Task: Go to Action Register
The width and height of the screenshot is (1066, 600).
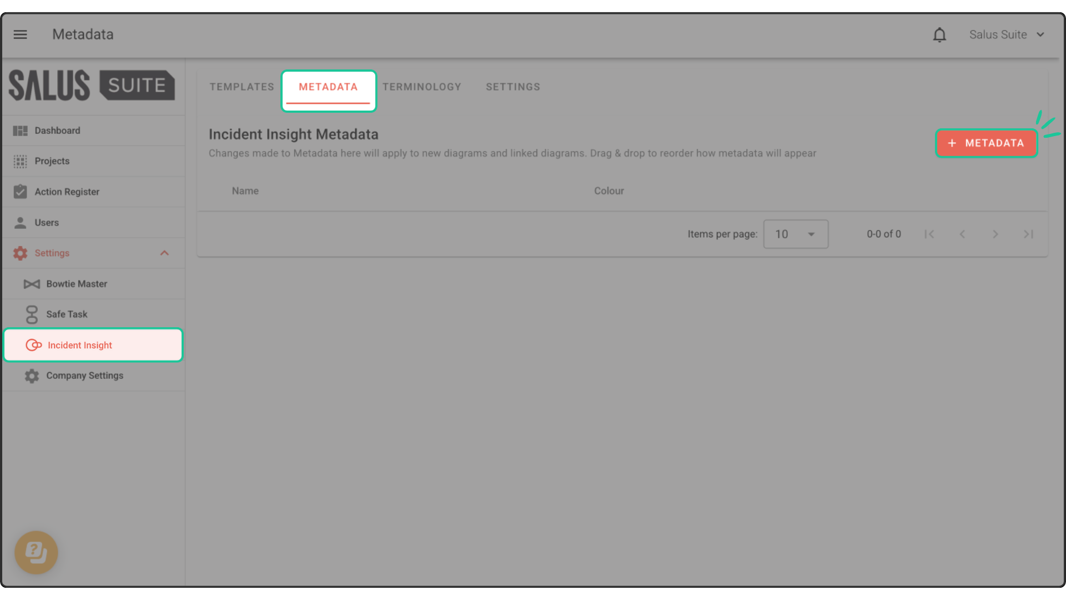Action: click(67, 192)
